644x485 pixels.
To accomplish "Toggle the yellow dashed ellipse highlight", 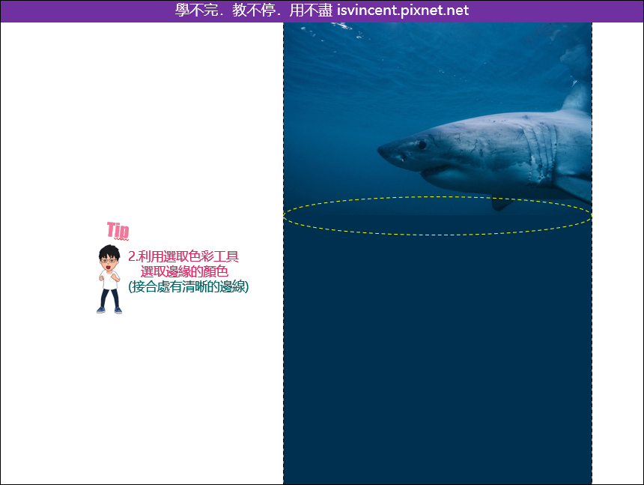I will tap(438, 199).
